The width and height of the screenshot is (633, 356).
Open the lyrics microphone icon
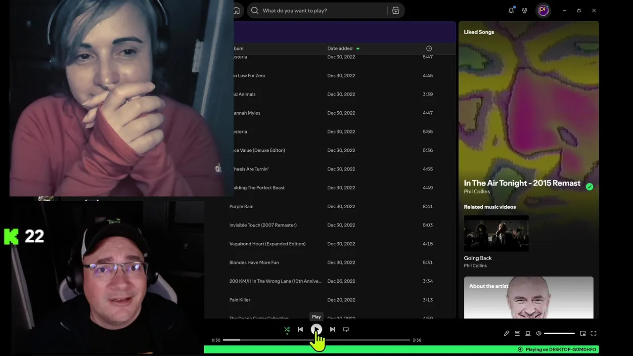tap(506, 333)
